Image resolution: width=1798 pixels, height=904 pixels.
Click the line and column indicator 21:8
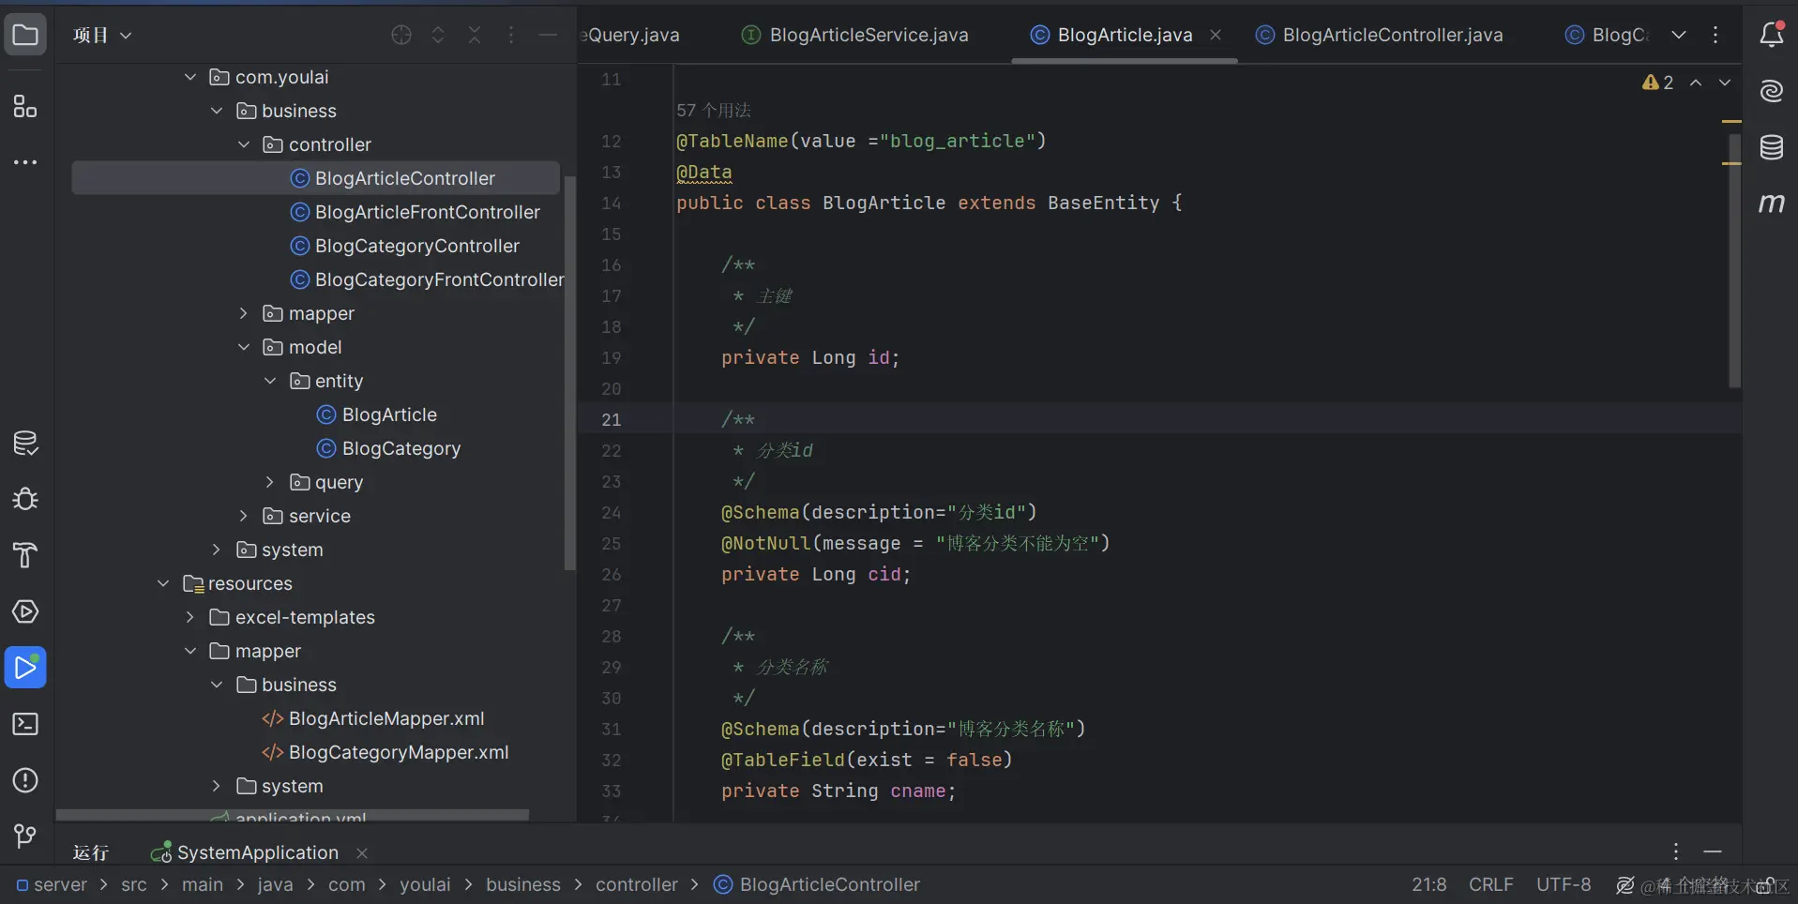click(1428, 884)
